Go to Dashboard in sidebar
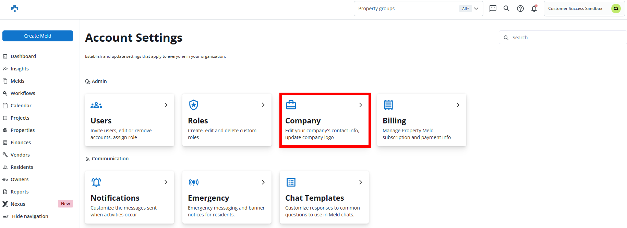Viewport: 627px width, 228px height. tap(23, 56)
